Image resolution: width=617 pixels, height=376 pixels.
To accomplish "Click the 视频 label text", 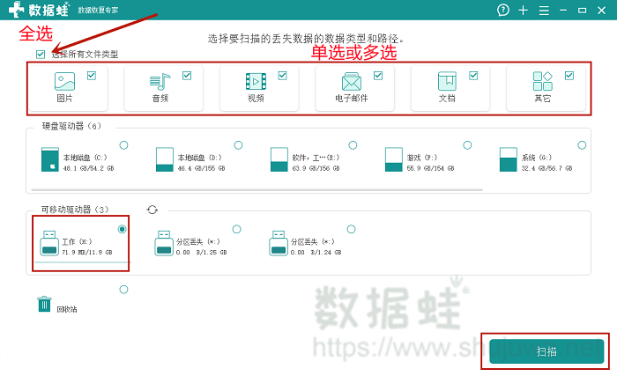I will (x=256, y=99).
